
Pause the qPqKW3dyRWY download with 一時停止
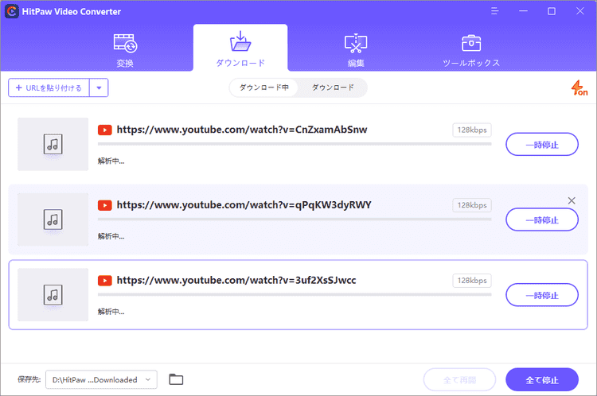click(542, 219)
